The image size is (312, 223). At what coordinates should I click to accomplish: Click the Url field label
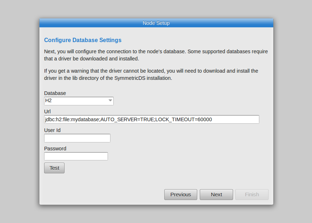(47, 111)
